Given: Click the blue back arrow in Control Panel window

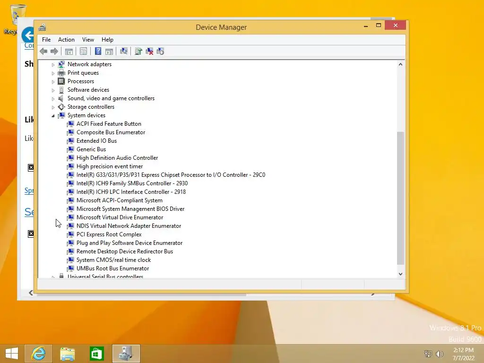Looking at the screenshot, I should [x=29, y=35].
